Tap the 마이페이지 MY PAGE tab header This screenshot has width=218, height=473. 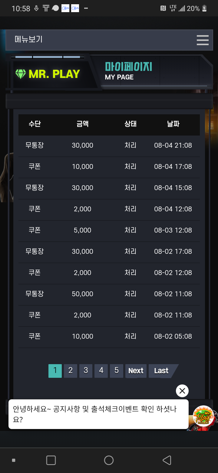pos(128,71)
